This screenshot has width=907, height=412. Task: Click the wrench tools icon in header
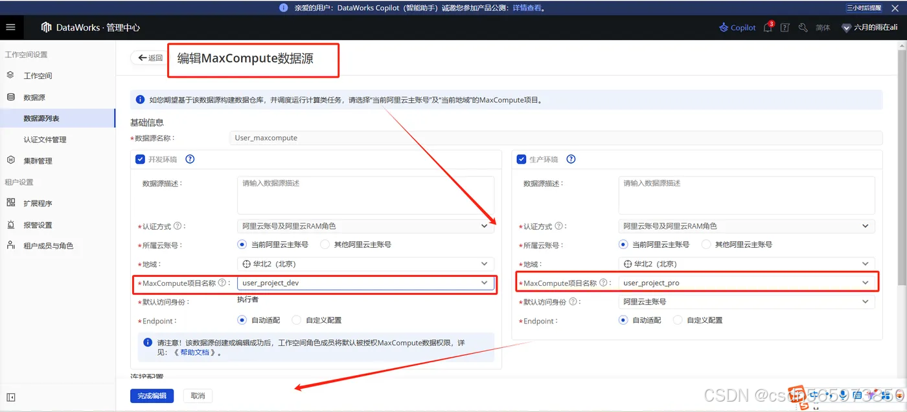pyautogui.click(x=802, y=27)
